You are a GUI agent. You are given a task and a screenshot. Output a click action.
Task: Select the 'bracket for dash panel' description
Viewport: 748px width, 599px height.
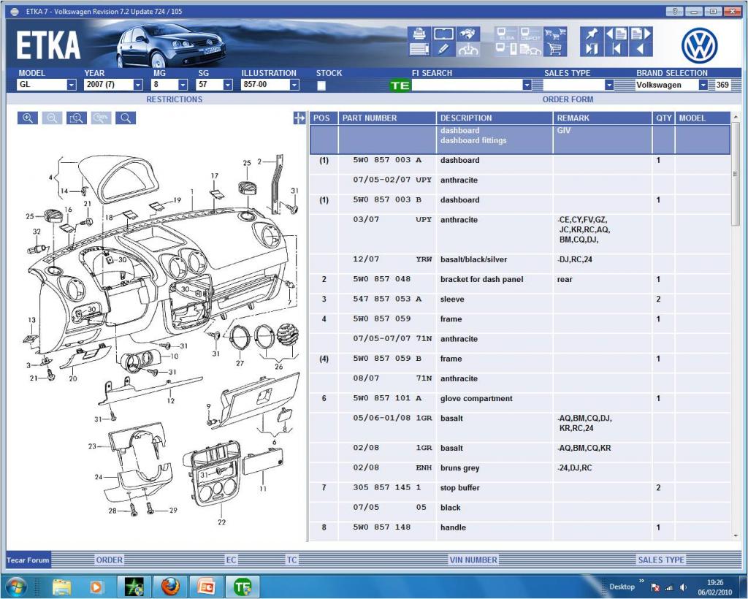click(x=481, y=280)
